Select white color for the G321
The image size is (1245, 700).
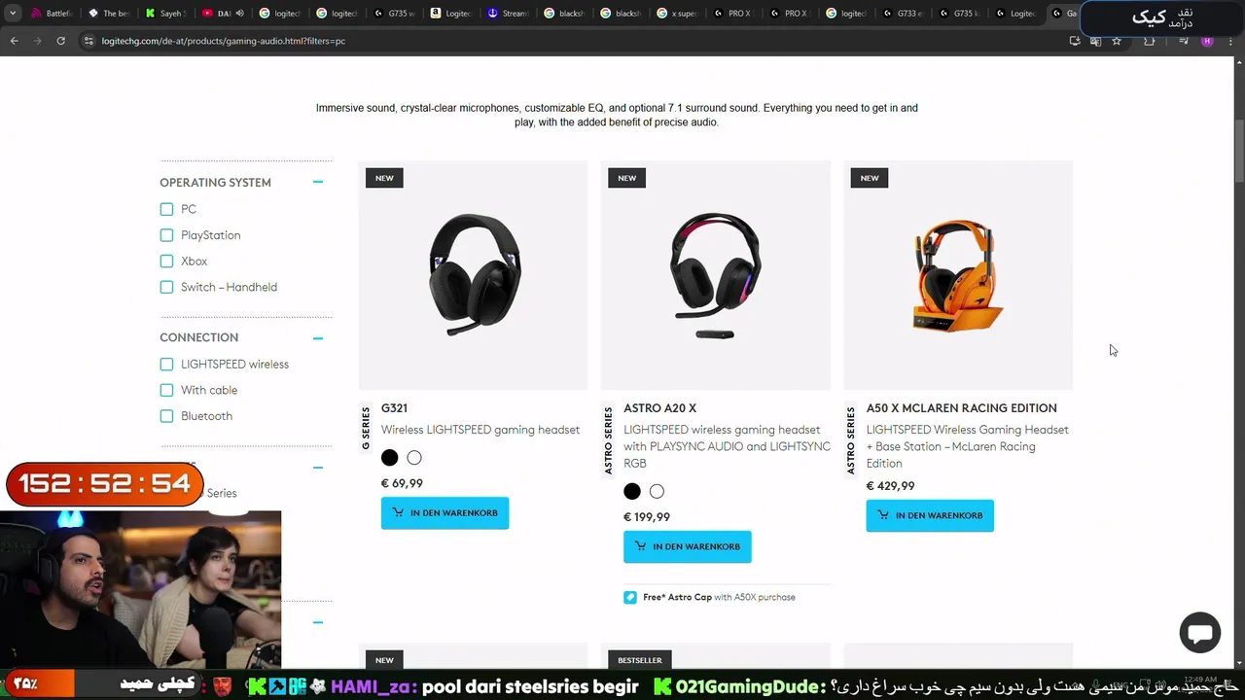coord(414,458)
